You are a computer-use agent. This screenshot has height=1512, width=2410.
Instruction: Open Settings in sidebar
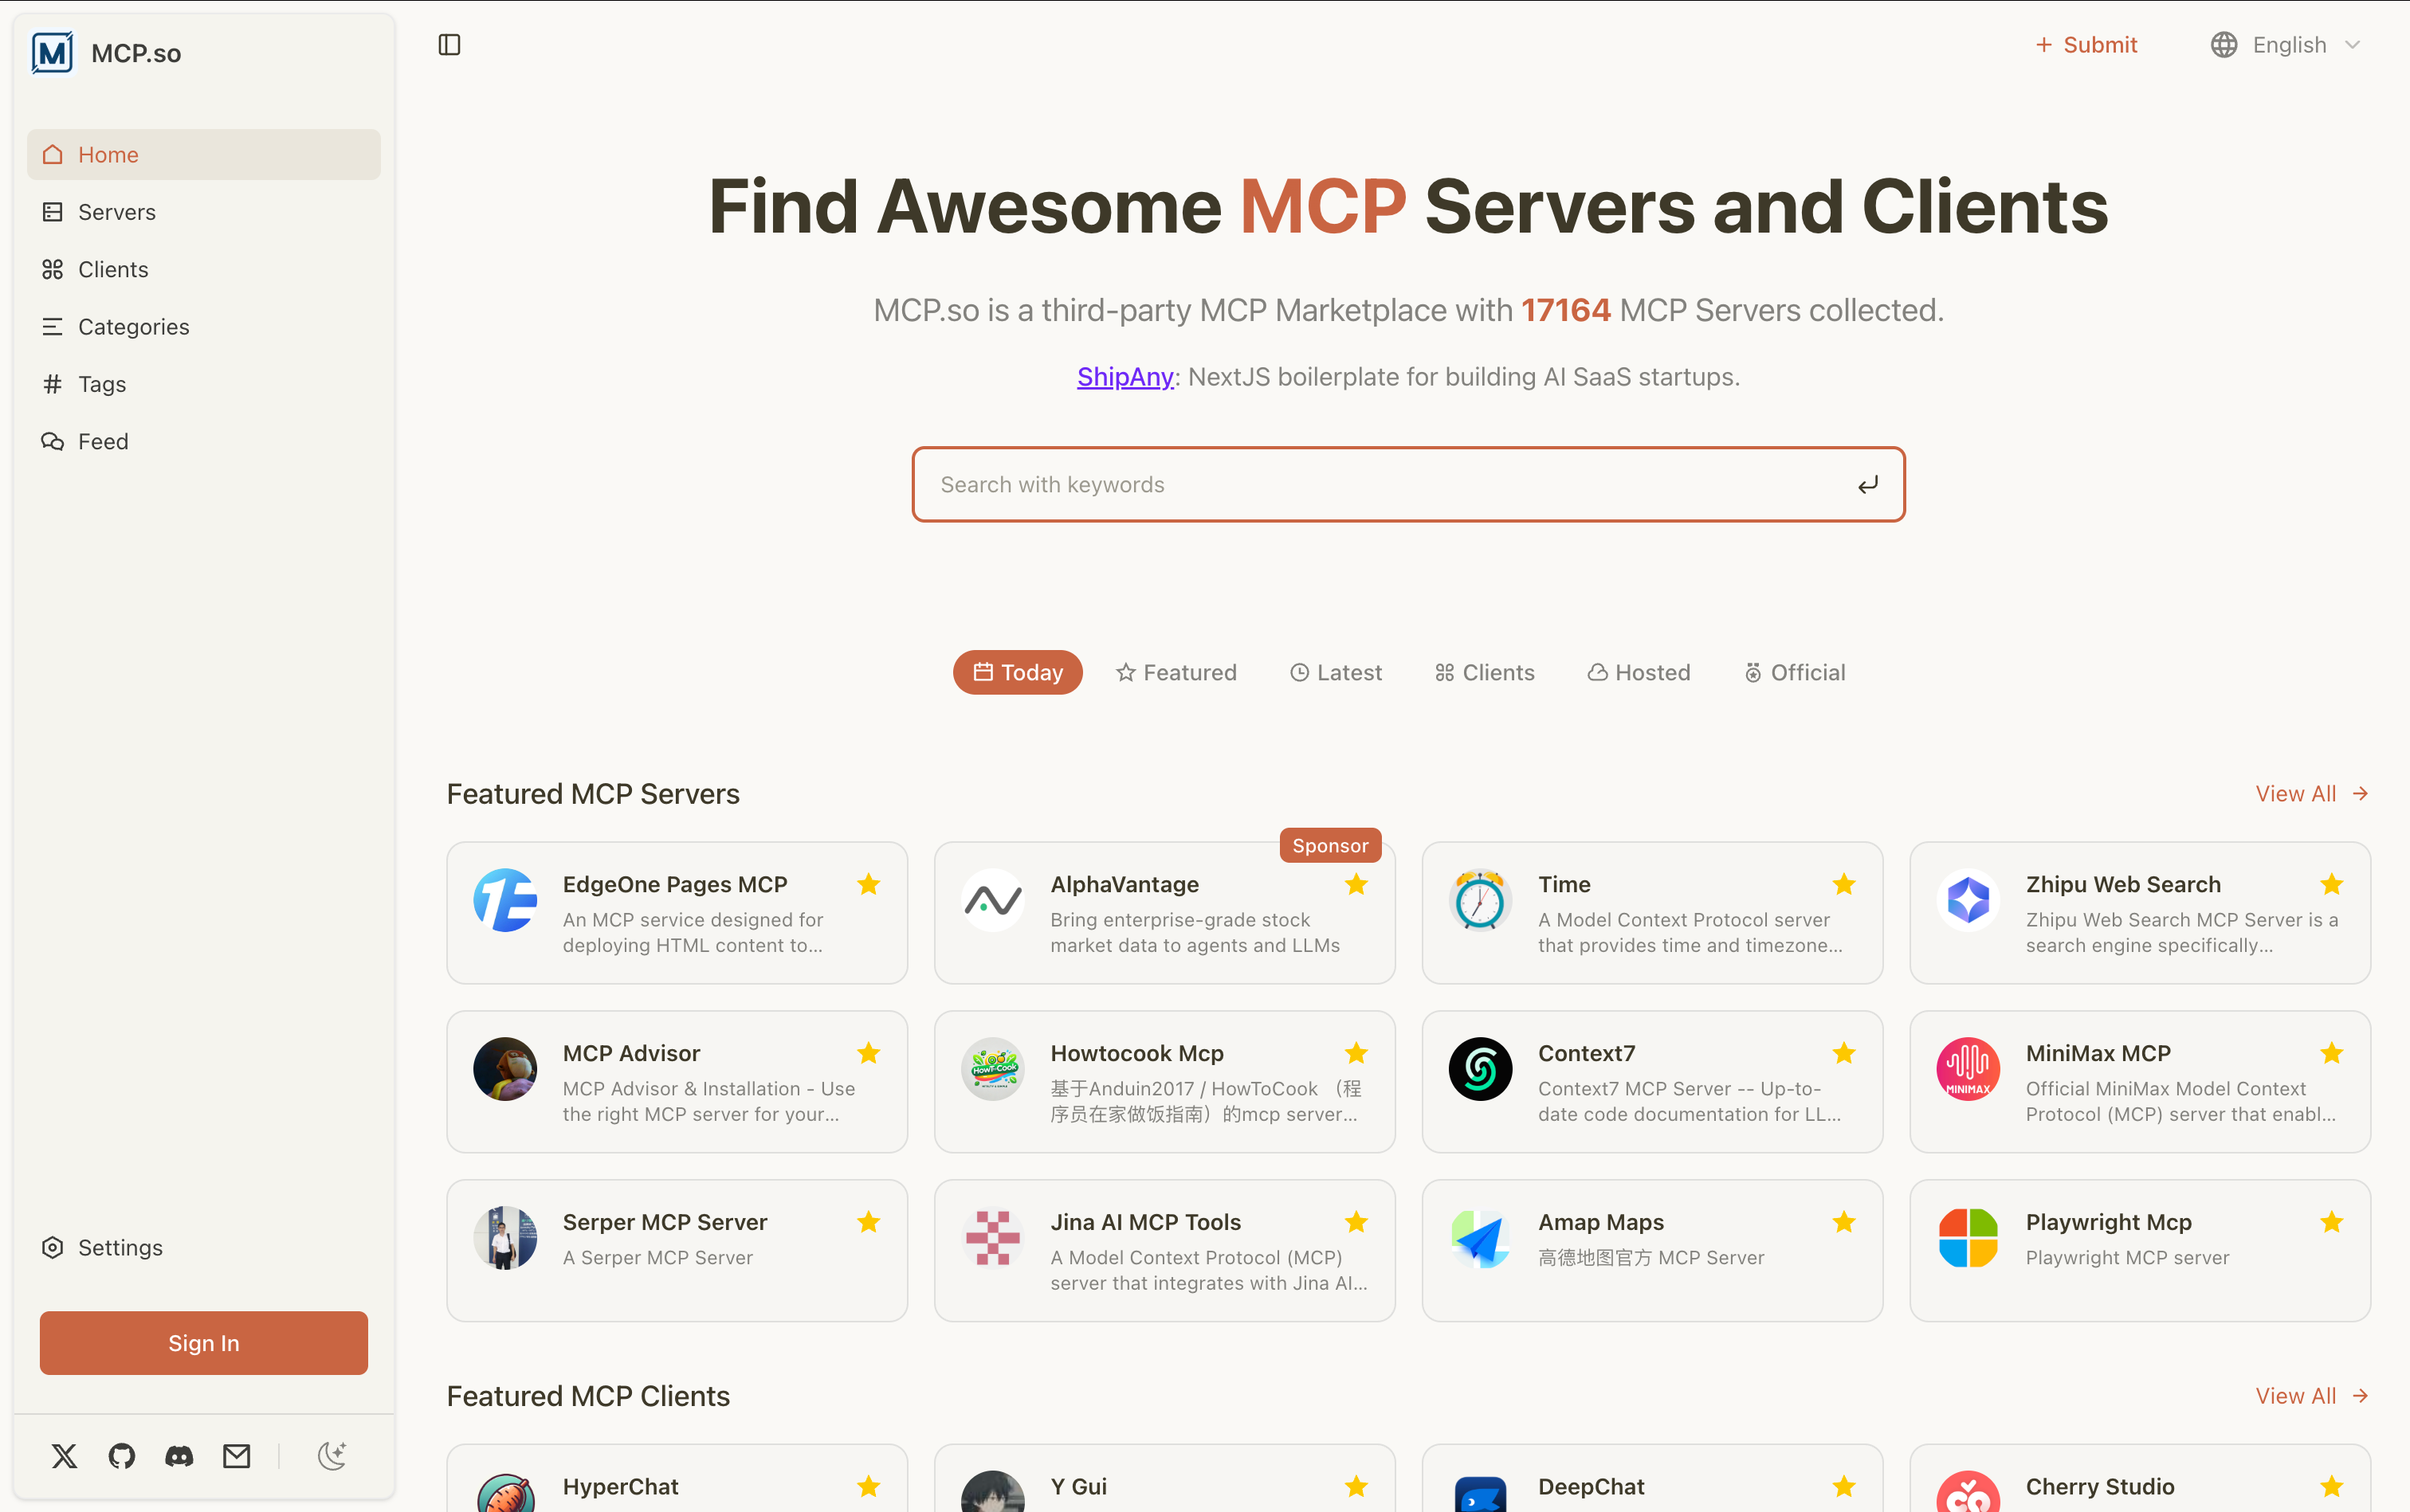(x=204, y=1247)
